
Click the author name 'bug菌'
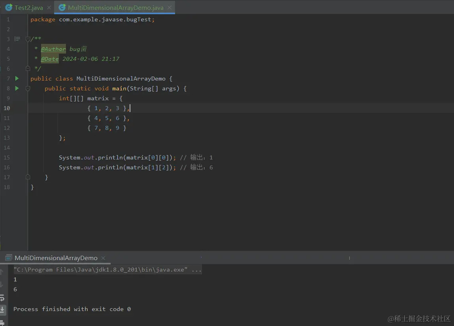pos(78,49)
